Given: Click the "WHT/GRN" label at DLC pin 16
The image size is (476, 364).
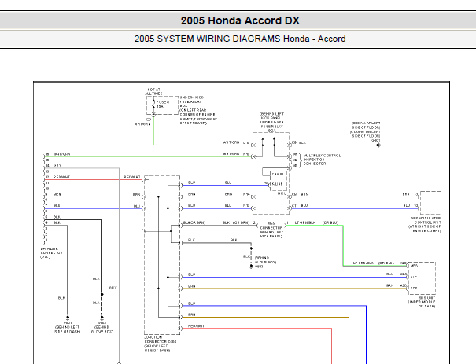Looking at the screenshot, I should pyautogui.click(x=61, y=154).
